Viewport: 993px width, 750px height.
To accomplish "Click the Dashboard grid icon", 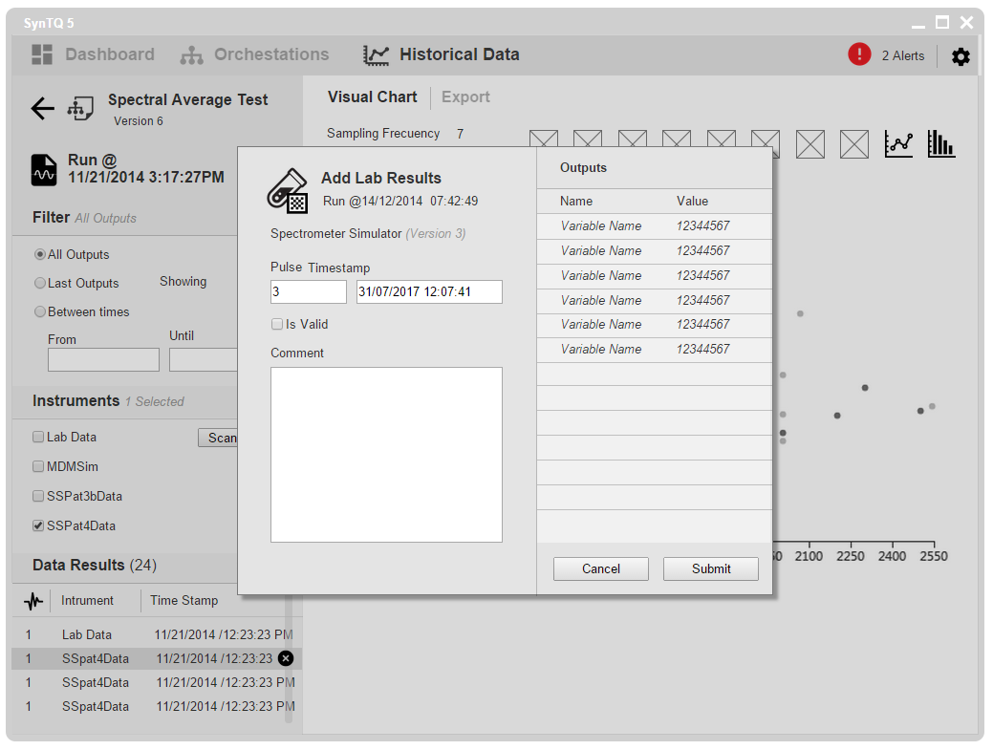I will 42,54.
